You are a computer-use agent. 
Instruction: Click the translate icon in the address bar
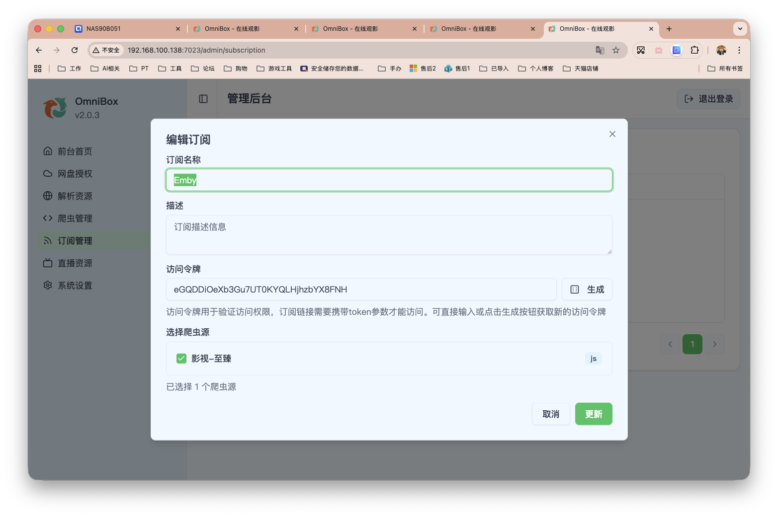tap(600, 50)
